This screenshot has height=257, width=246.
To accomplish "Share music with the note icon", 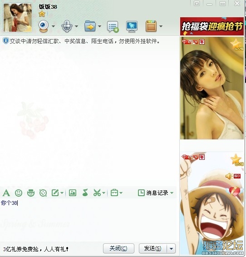I will click(x=85, y=193).
